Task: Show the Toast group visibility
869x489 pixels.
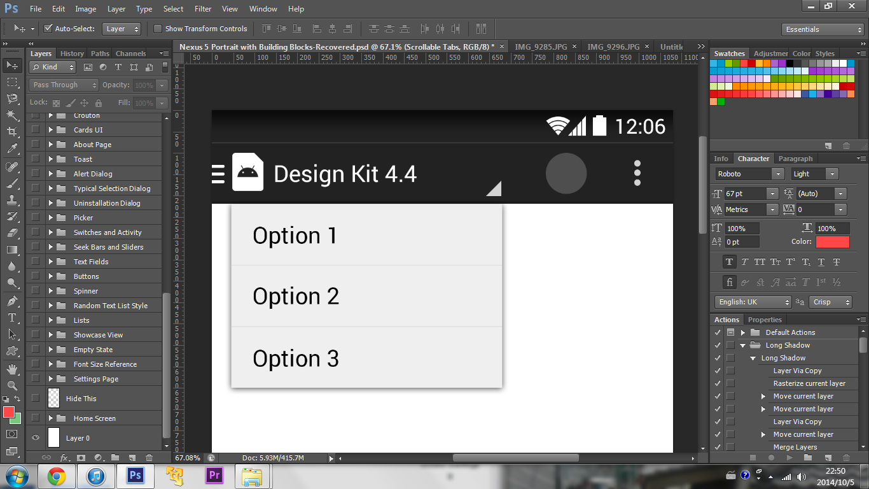Action: 36,159
